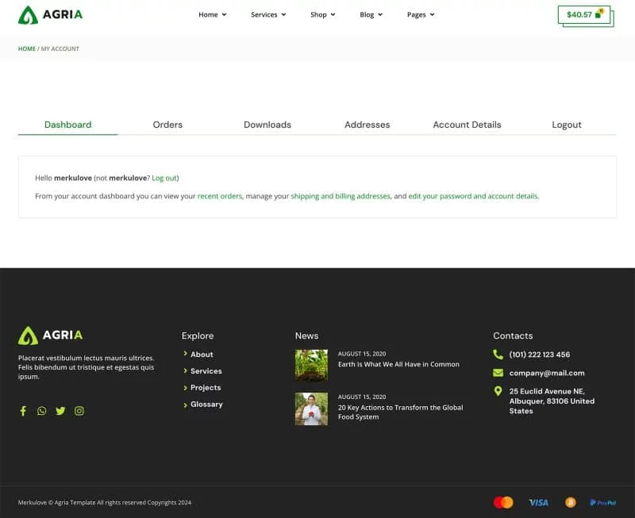Open the Twitter social icon in footer

60,411
